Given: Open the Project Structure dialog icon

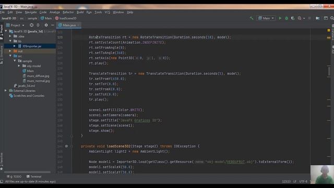Looking at the screenshot, I should [318, 18].
